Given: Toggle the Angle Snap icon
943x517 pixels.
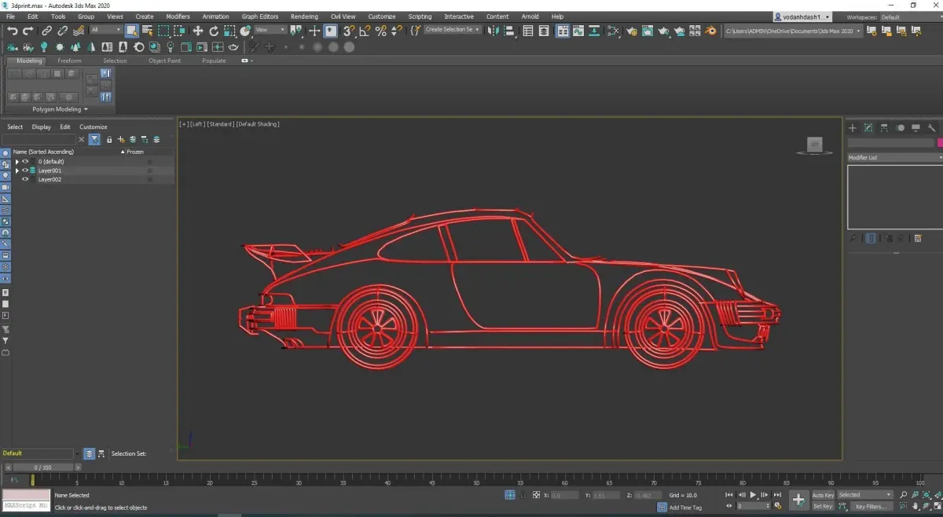Looking at the screenshot, I should coord(365,31).
